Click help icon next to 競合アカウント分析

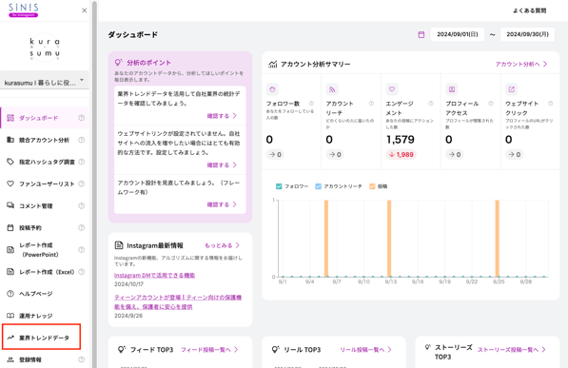pyautogui.click(x=82, y=140)
